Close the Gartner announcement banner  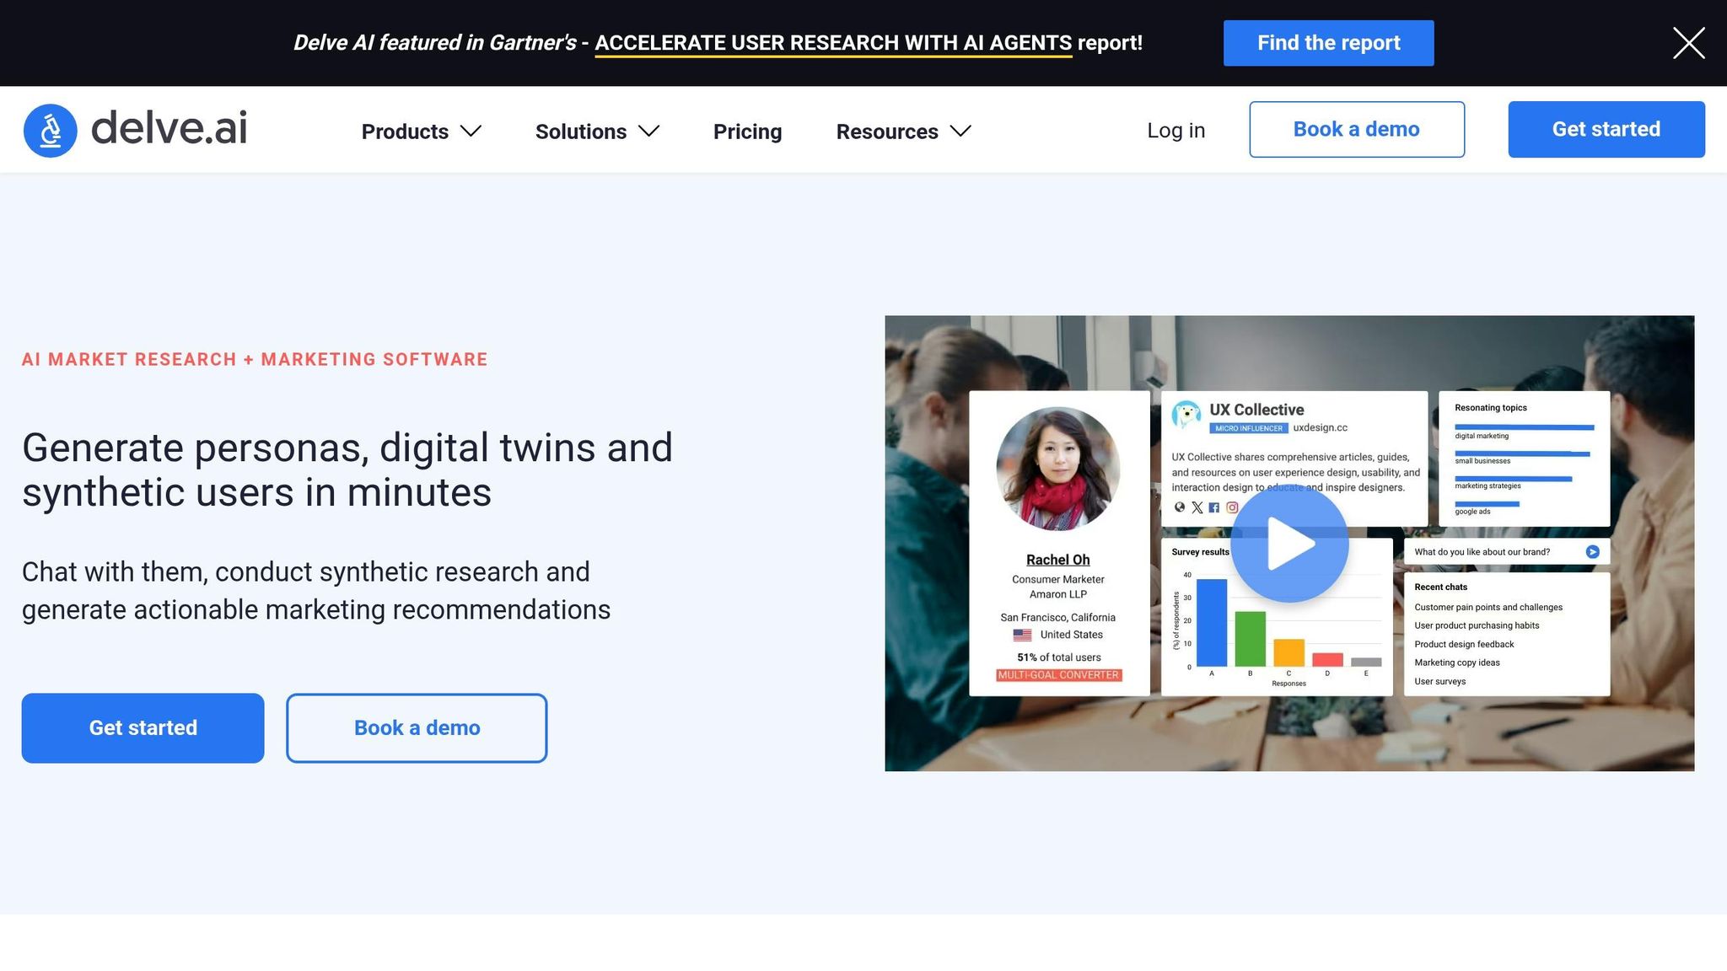click(1688, 43)
